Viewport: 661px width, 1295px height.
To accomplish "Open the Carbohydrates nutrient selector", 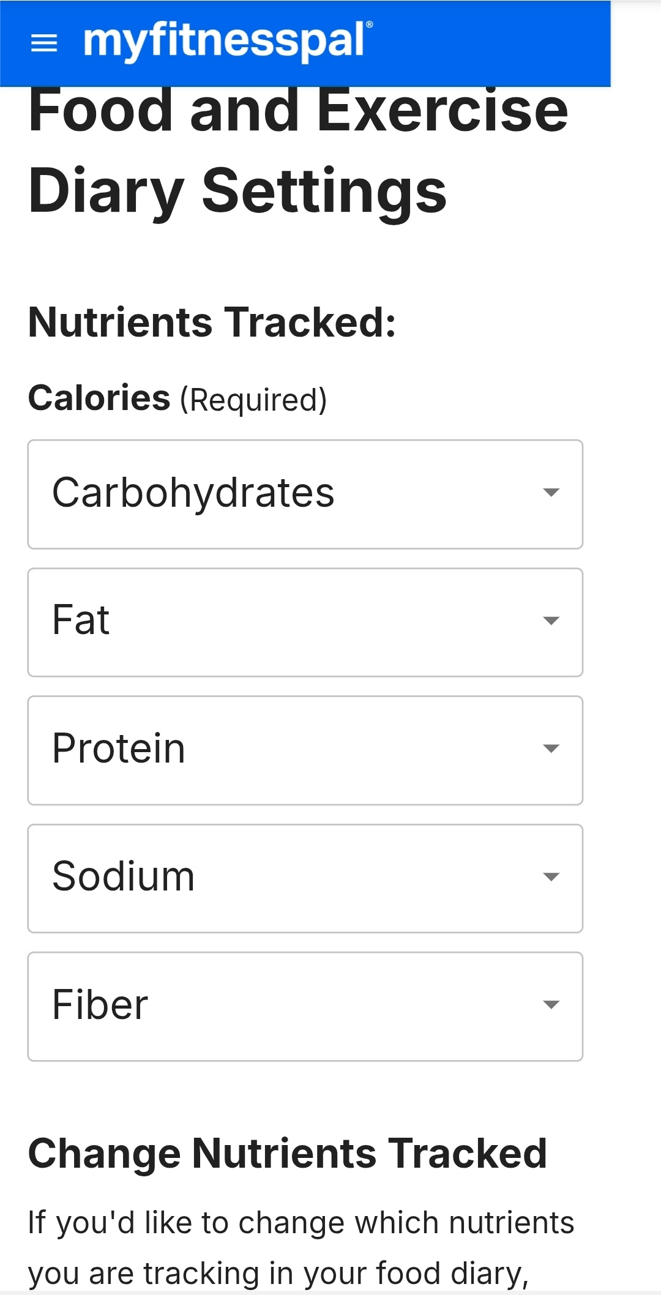I will pos(305,494).
